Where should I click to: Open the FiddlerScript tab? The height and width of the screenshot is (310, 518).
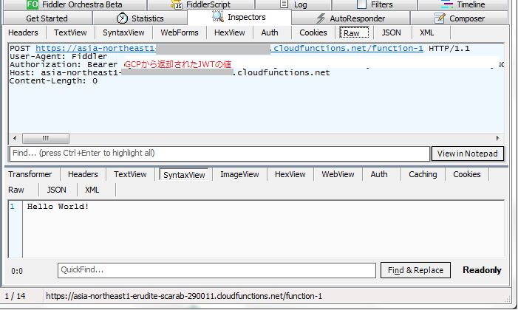point(201,4)
